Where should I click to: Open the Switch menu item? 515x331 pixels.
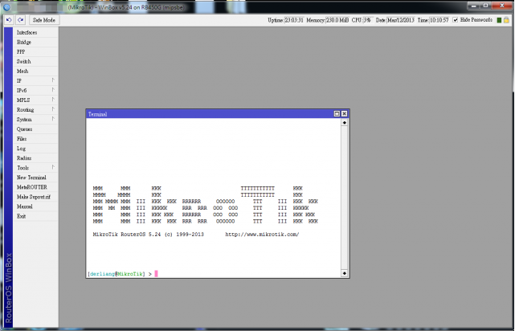click(35, 61)
